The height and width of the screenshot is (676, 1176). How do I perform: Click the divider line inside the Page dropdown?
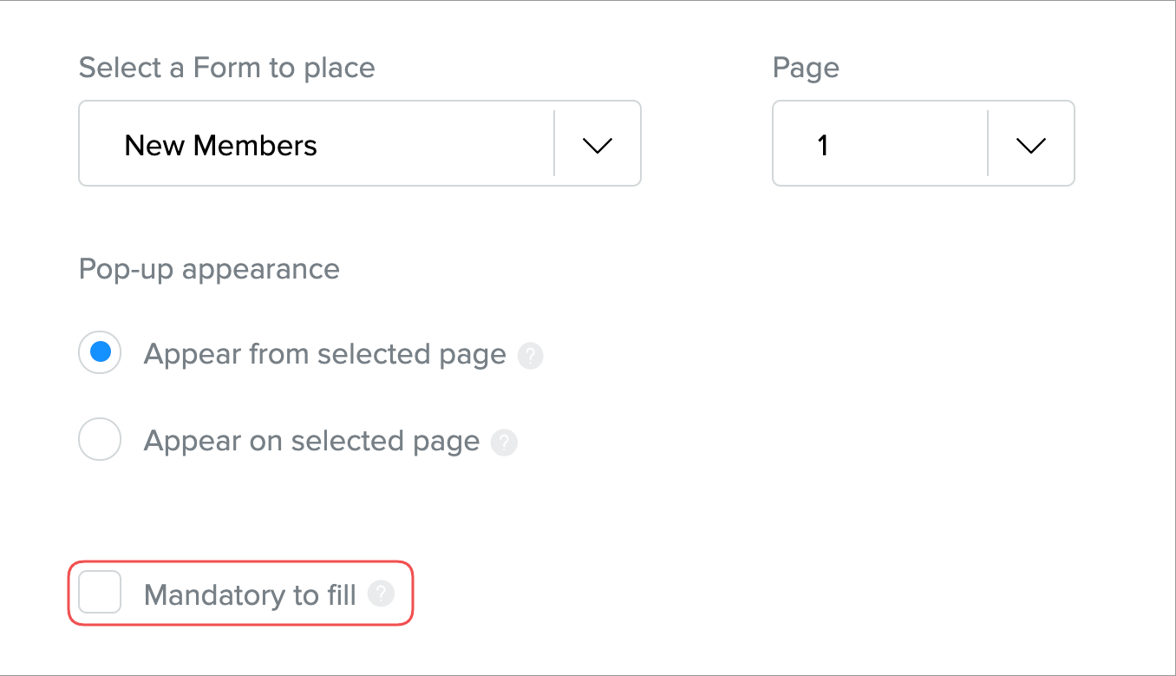pos(988,143)
